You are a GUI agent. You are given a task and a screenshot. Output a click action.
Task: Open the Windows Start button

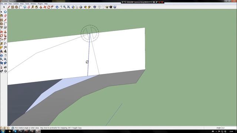3,131
